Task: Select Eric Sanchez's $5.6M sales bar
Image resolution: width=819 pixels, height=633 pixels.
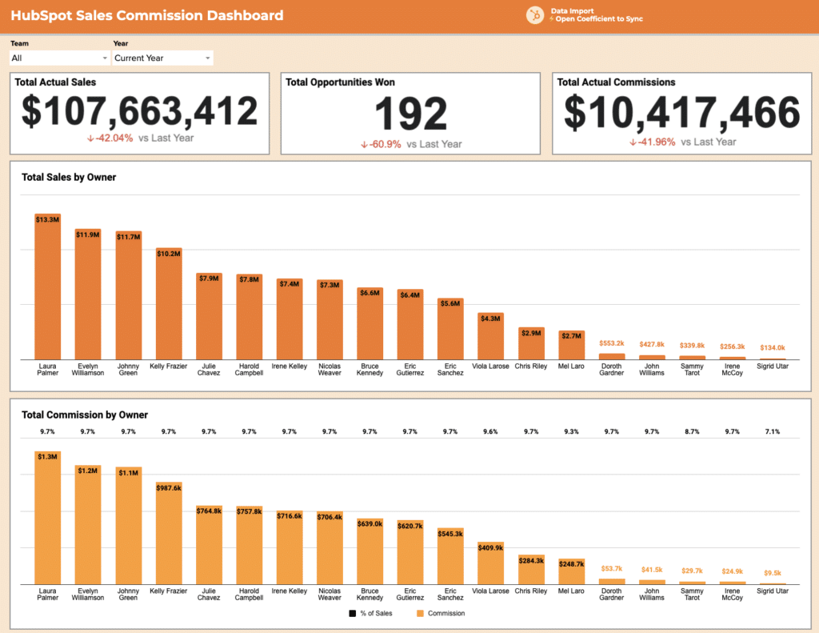Action: [450, 329]
